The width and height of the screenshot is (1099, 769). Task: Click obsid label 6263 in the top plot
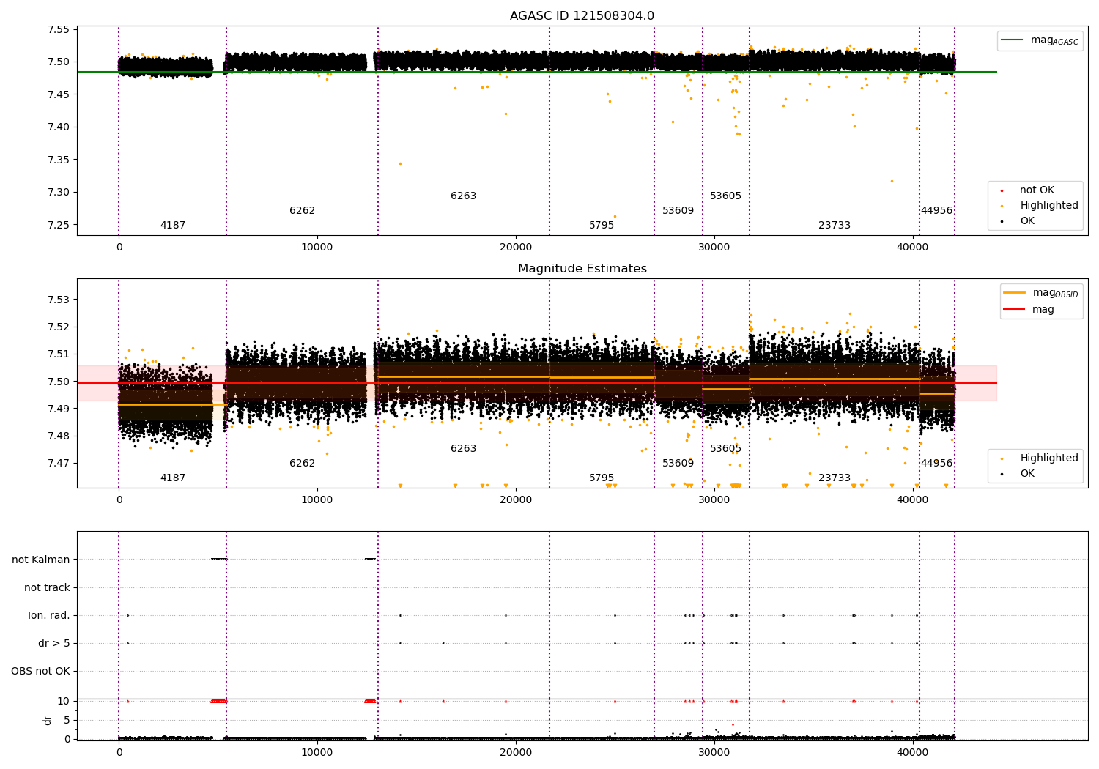(x=463, y=196)
